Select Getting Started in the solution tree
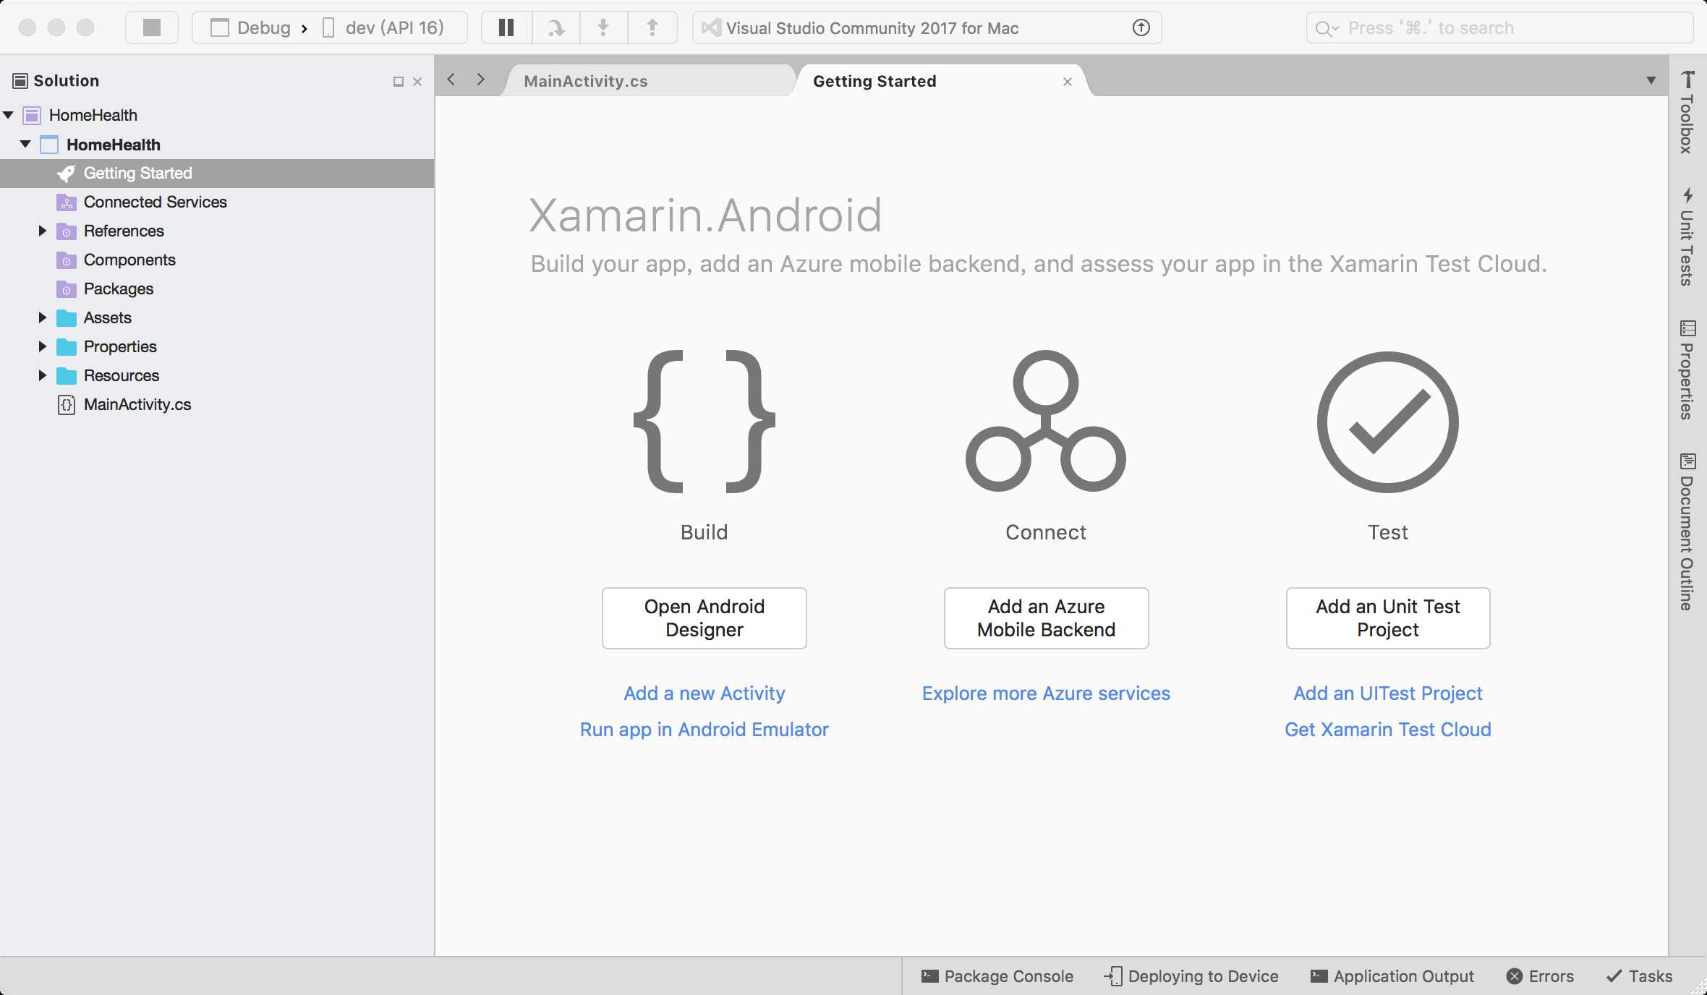The width and height of the screenshot is (1707, 995). click(x=217, y=173)
